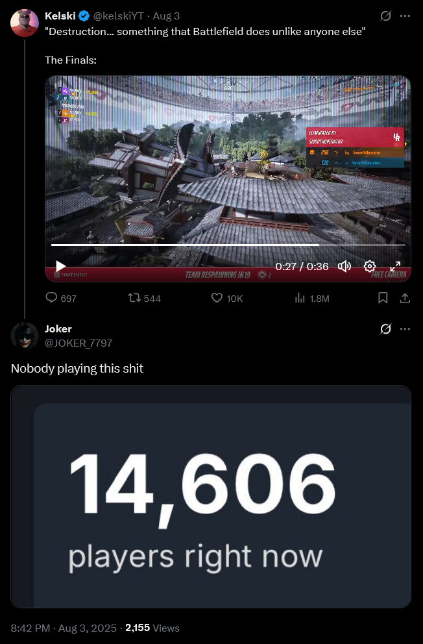
Task: View analytics showing 1.8M views
Action: [312, 298]
